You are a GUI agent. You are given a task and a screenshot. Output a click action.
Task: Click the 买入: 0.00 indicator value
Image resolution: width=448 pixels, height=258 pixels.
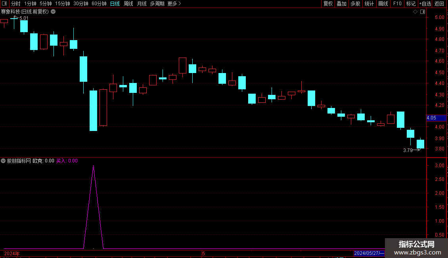pyautogui.click(x=67, y=161)
